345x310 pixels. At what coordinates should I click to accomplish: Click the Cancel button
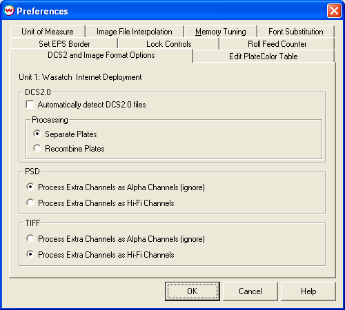(x=250, y=291)
